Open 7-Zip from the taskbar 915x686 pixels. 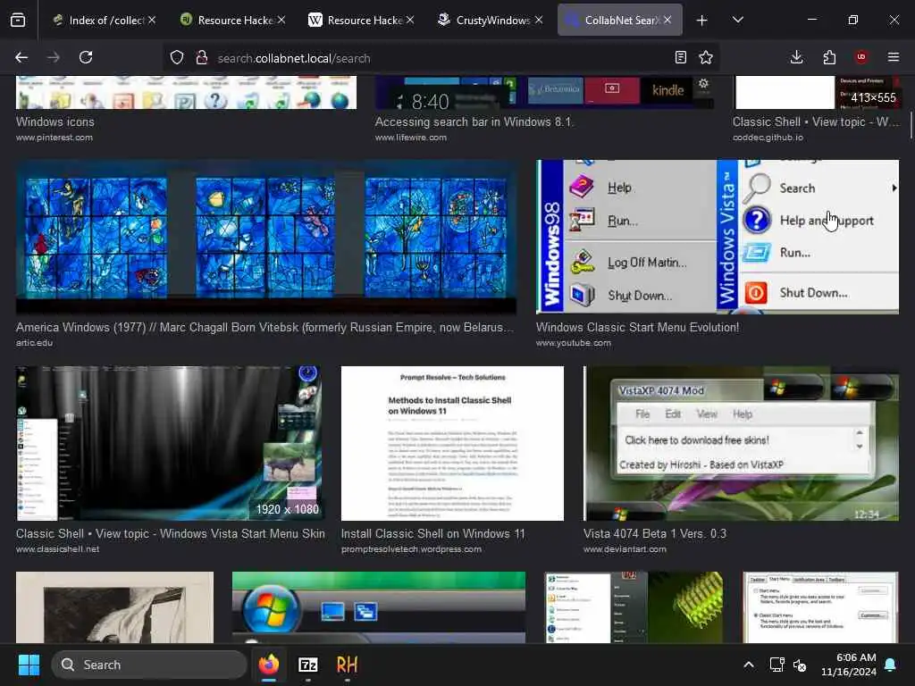coord(308,665)
